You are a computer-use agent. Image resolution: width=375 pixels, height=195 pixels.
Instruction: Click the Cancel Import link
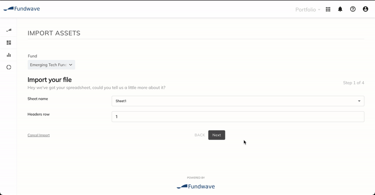(x=38, y=135)
